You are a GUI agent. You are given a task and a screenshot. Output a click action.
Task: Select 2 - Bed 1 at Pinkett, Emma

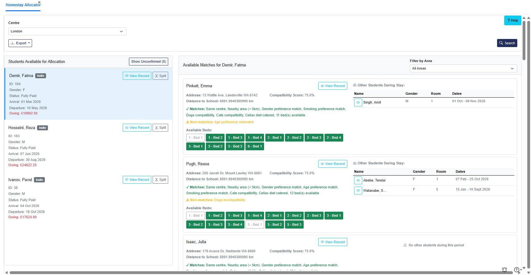[x=275, y=137]
